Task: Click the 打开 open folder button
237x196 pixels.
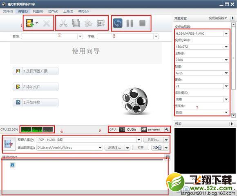Action: [x=141, y=147]
